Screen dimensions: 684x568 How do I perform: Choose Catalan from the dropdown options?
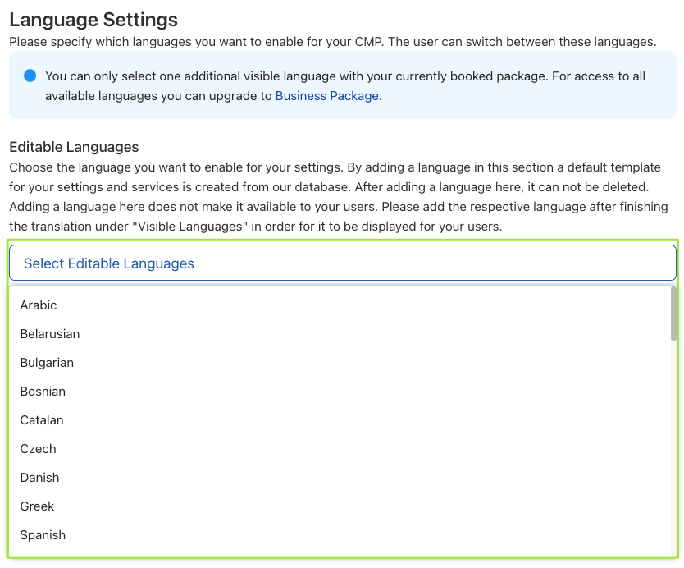[42, 420]
